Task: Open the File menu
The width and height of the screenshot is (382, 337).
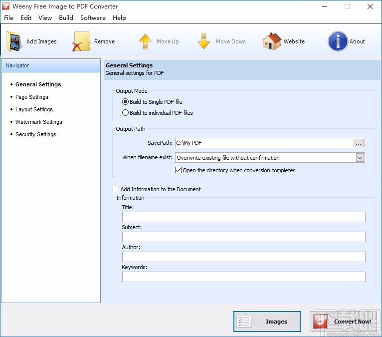Action: tap(9, 18)
